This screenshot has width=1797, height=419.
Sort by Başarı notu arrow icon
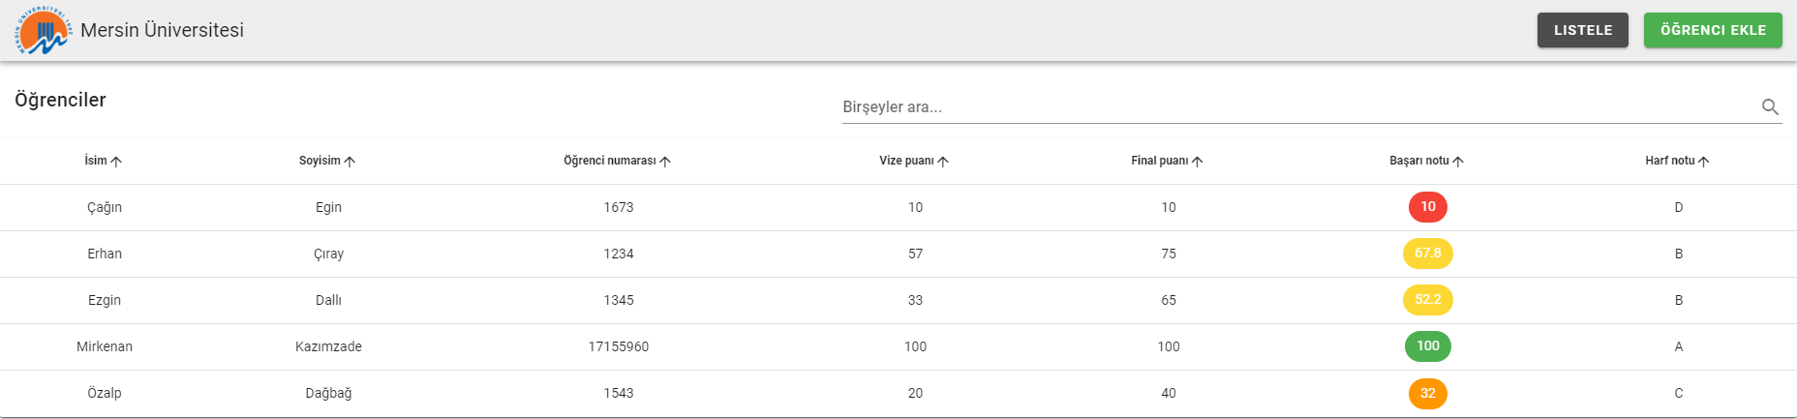point(1458,162)
